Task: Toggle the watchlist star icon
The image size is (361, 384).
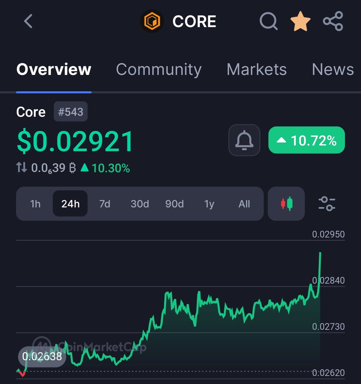Action: 300,21
